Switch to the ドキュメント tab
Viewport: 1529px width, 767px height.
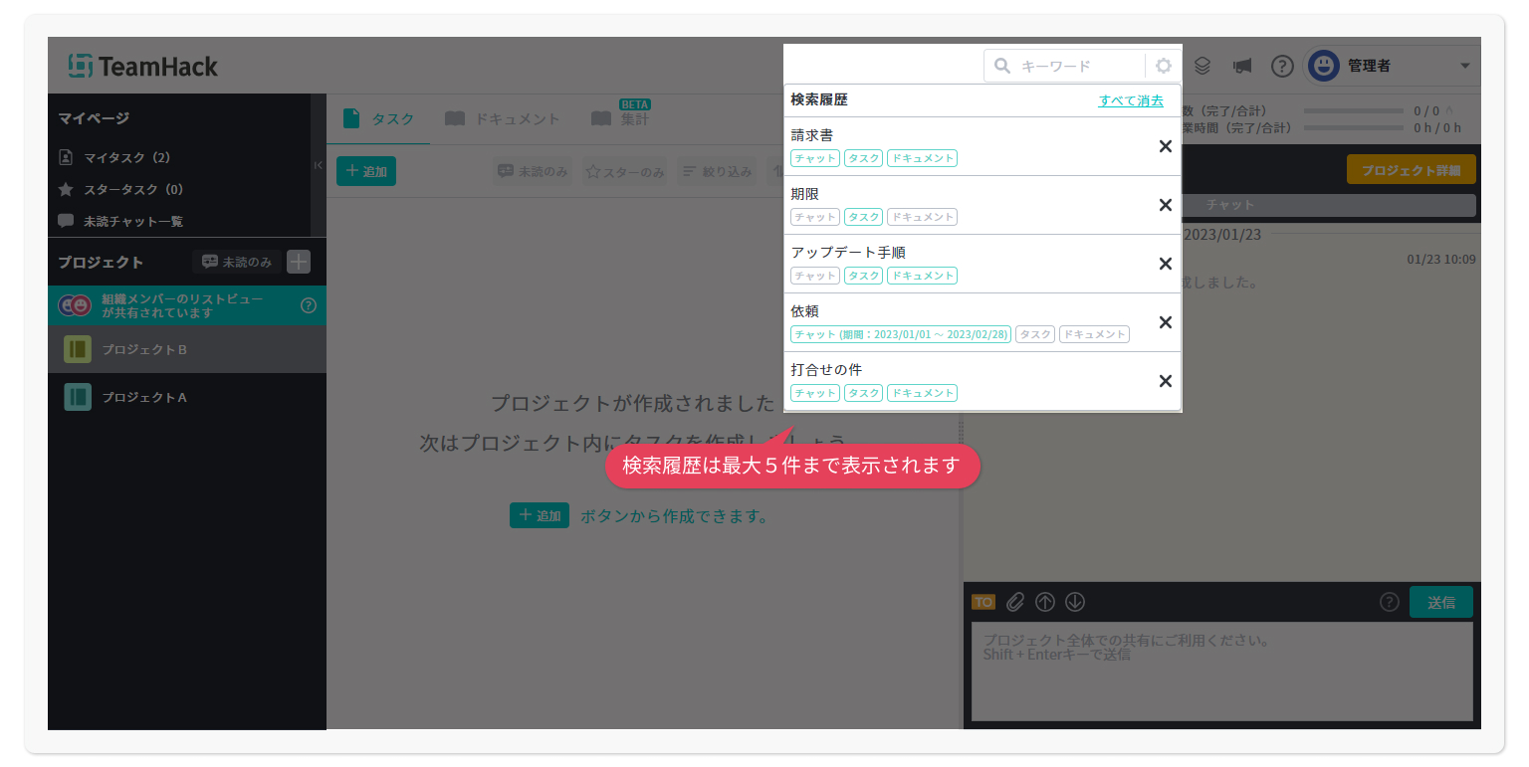[503, 119]
